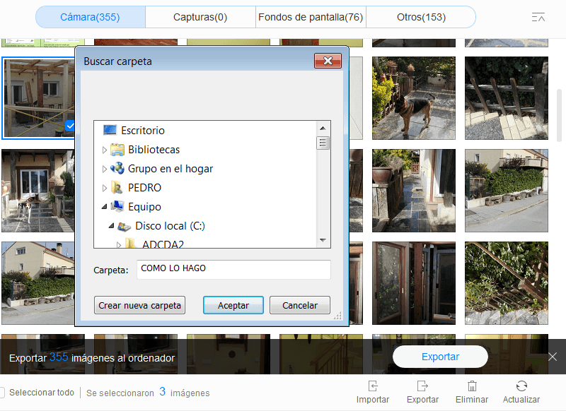Select the house on street corner photo
The width and height of the screenshot is (566, 411).
point(38,283)
